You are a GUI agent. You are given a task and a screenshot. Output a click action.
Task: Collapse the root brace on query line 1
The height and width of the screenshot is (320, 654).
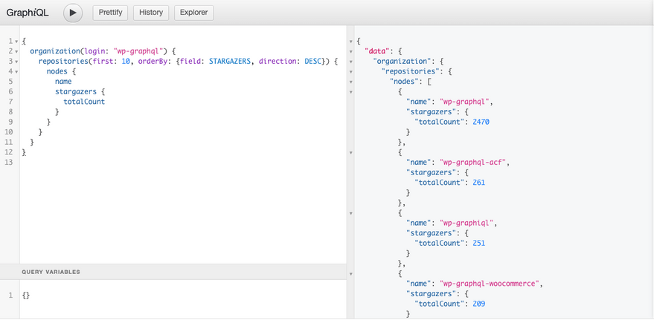[16, 41]
